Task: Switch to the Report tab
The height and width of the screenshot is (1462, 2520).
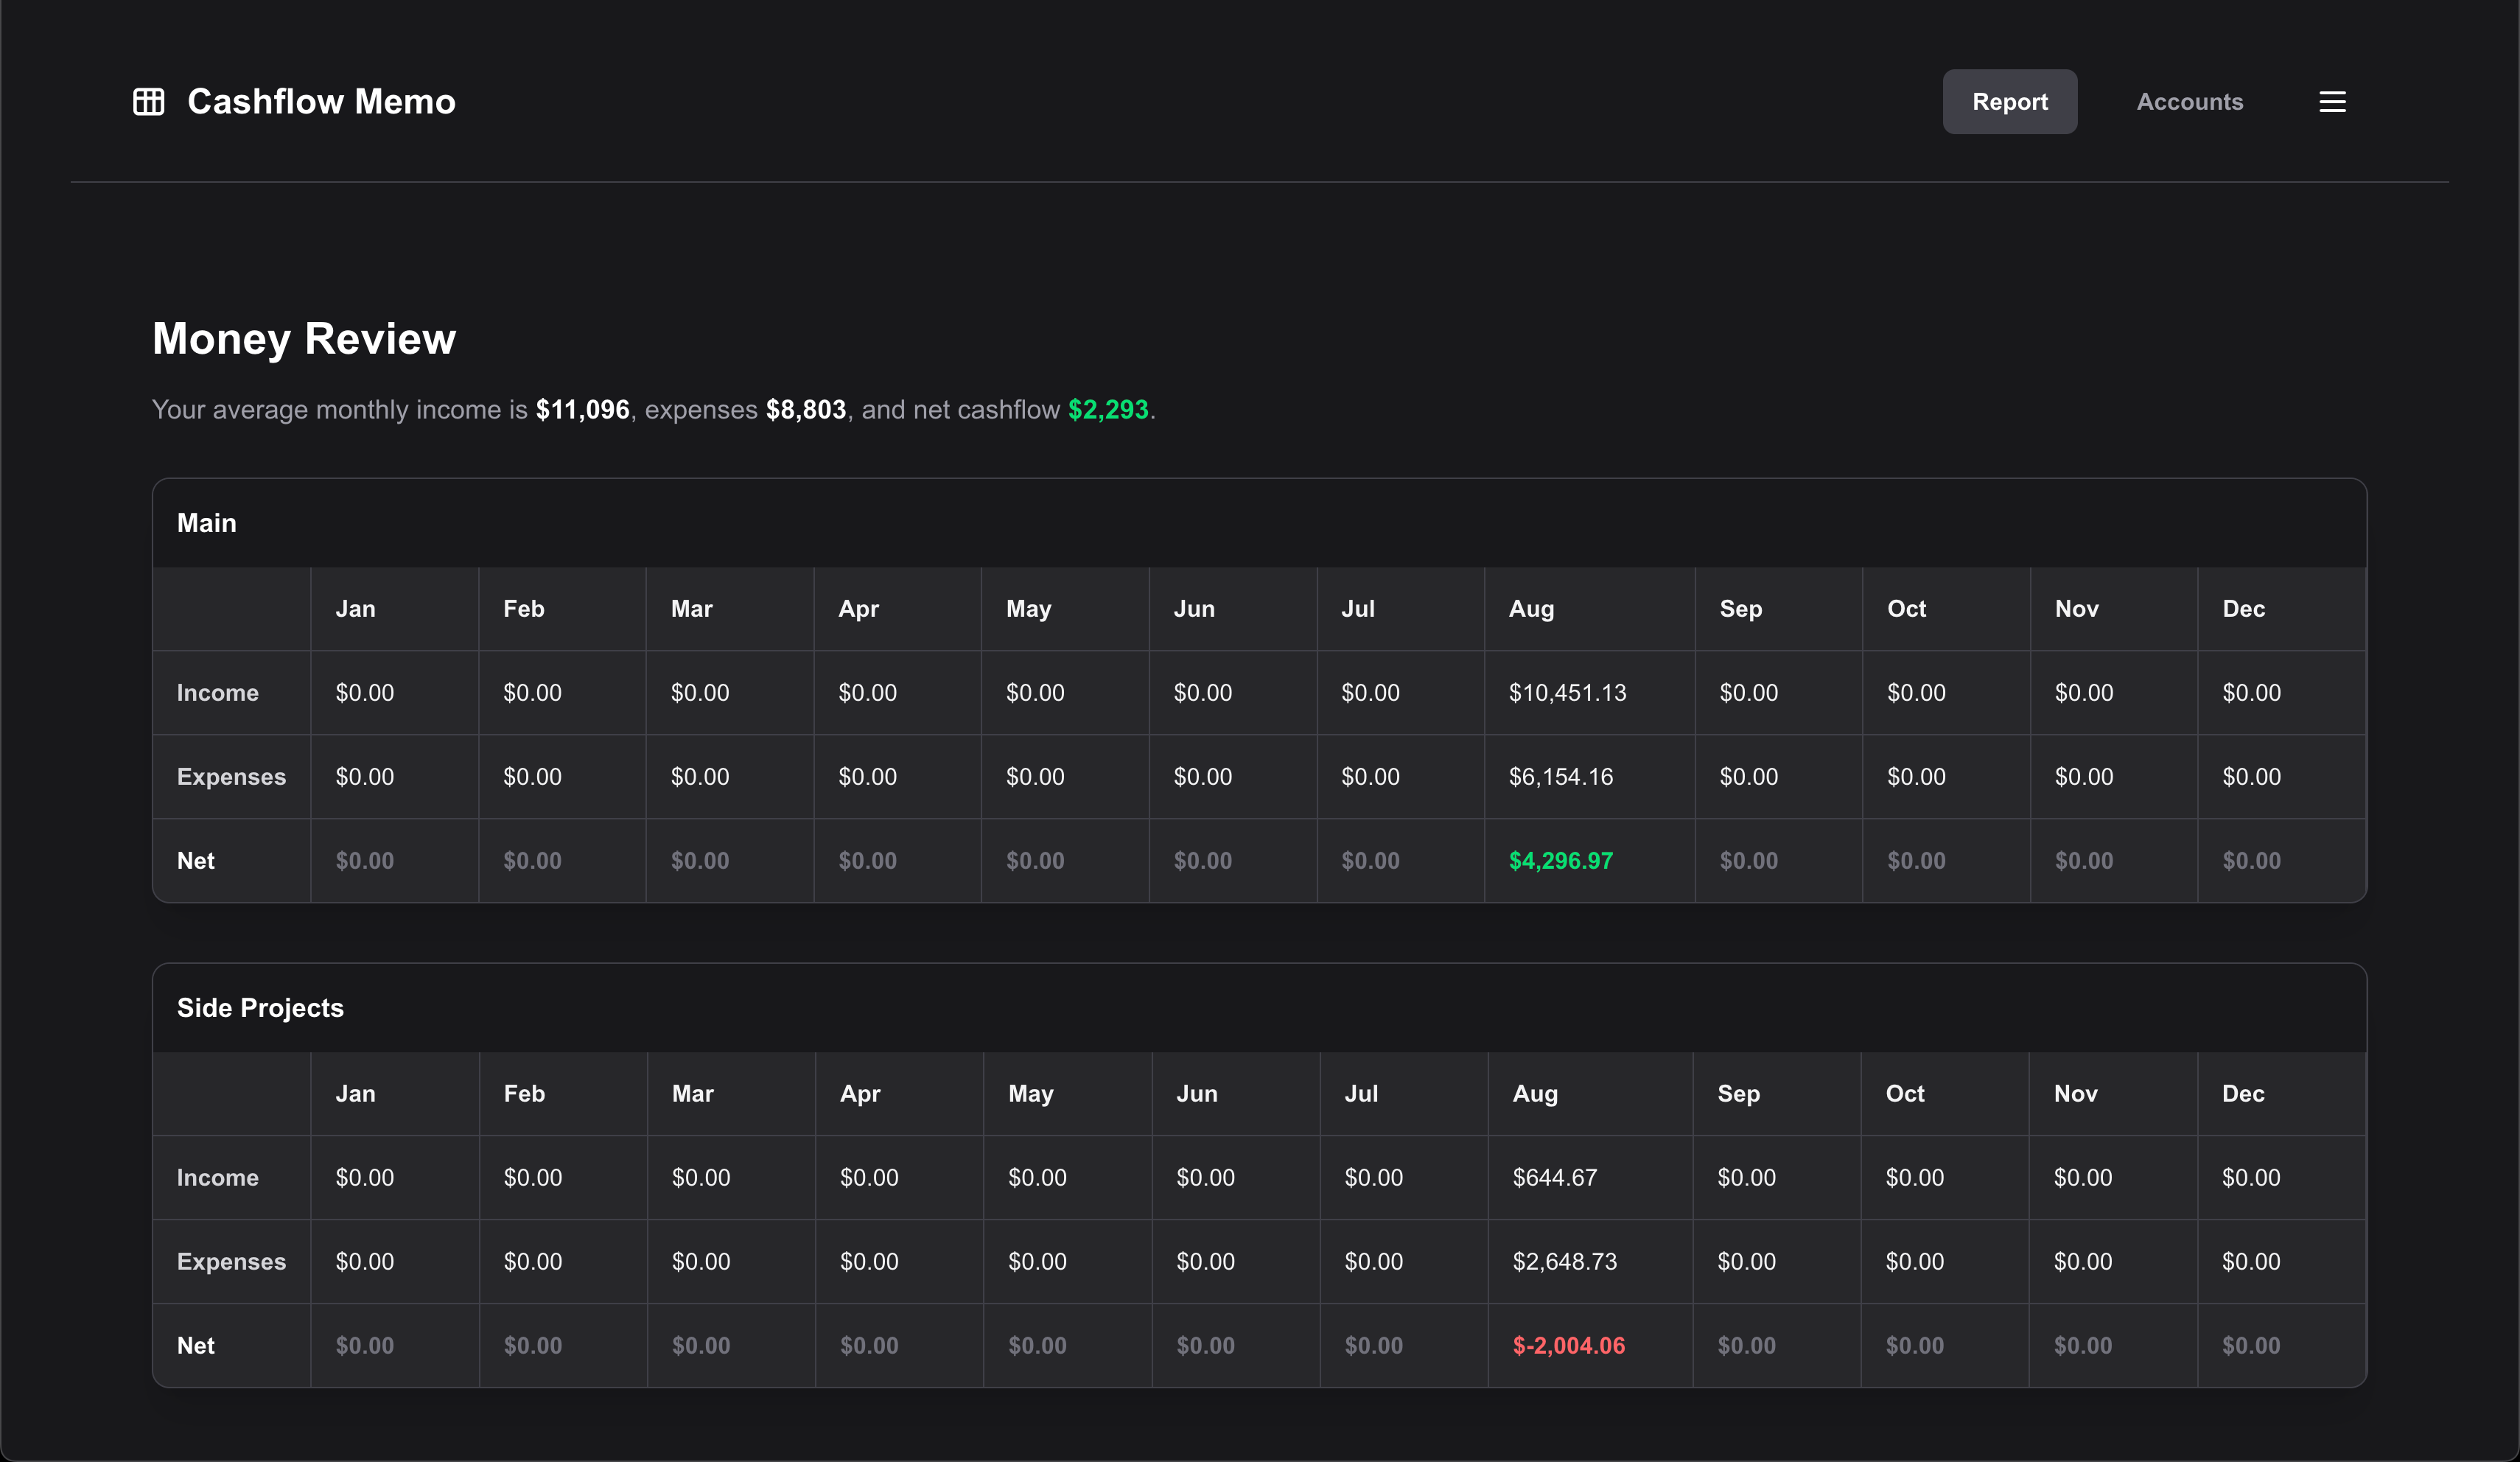Action: [2009, 102]
